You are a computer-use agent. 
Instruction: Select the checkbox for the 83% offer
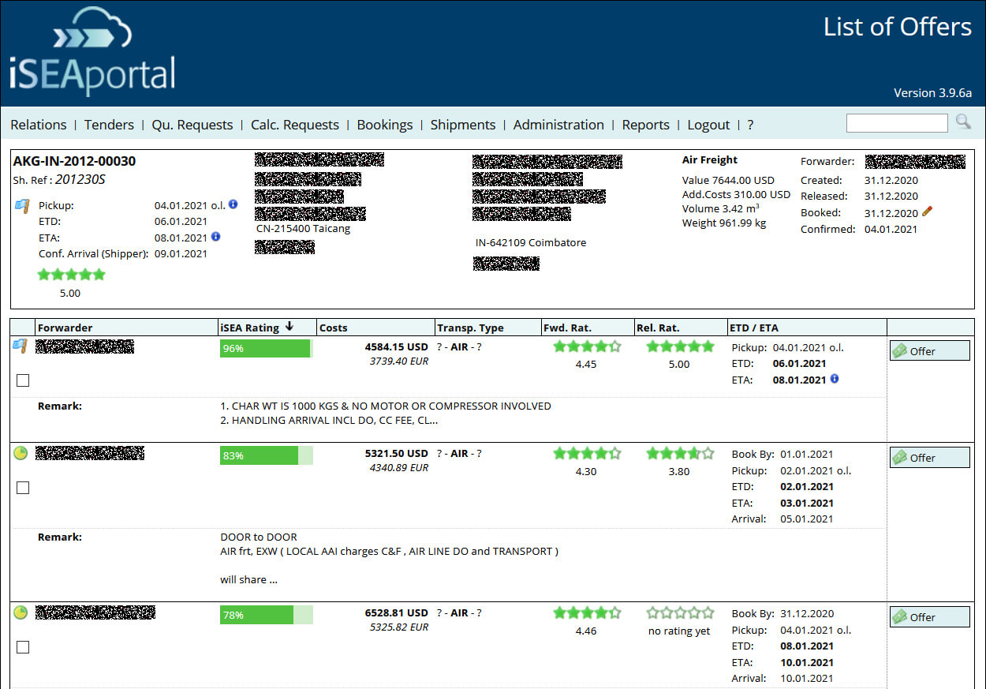(23, 488)
